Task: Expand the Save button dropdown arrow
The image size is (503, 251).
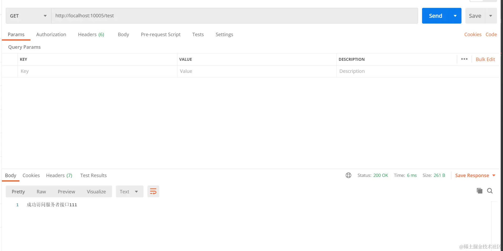Action: [491, 16]
